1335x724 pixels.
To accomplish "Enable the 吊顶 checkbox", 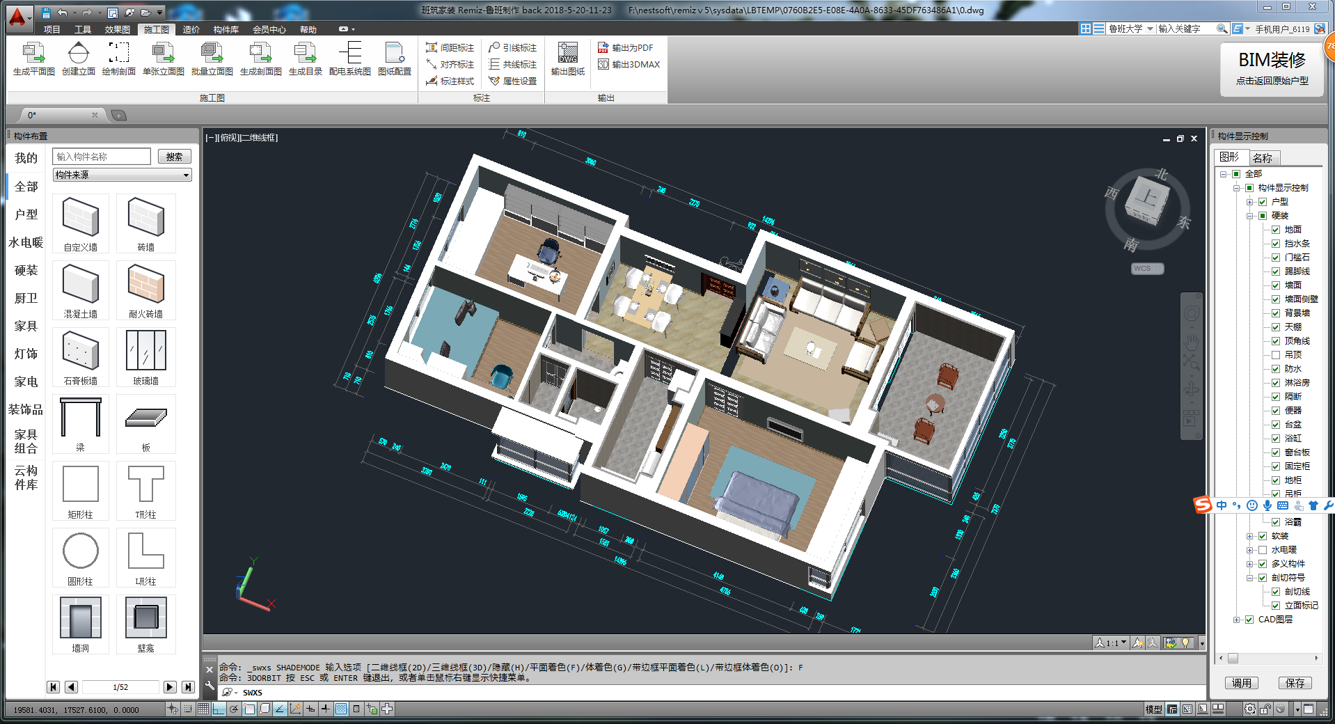I will coord(1276,355).
